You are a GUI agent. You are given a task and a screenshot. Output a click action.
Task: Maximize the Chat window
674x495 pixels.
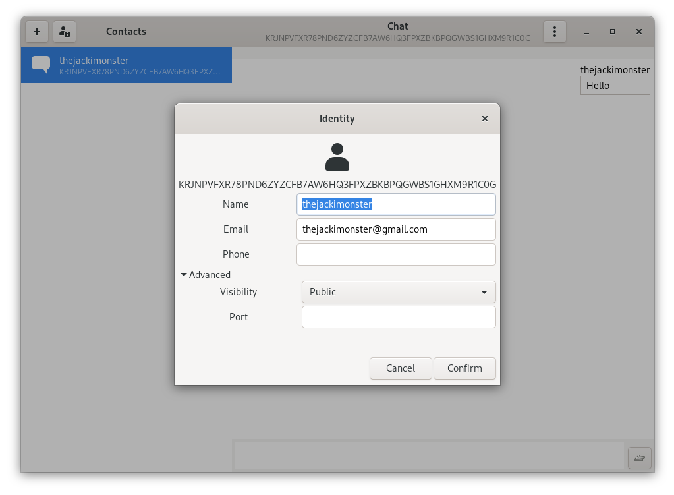point(613,32)
